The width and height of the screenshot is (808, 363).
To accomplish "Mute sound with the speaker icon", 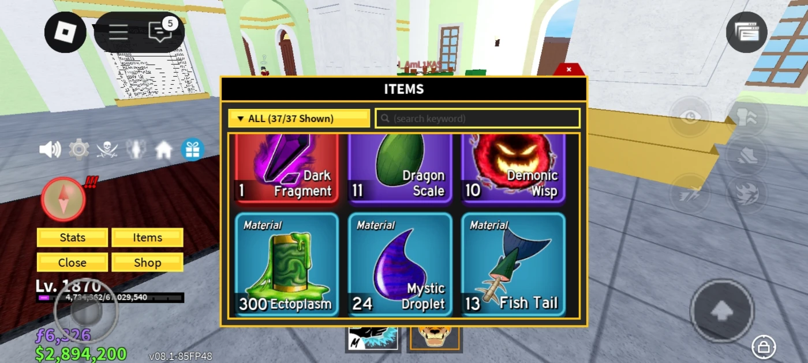I will pyautogui.click(x=50, y=150).
